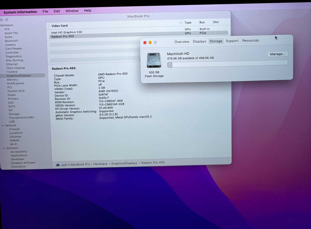Select Audio in the sidebar

(x=9, y=37)
